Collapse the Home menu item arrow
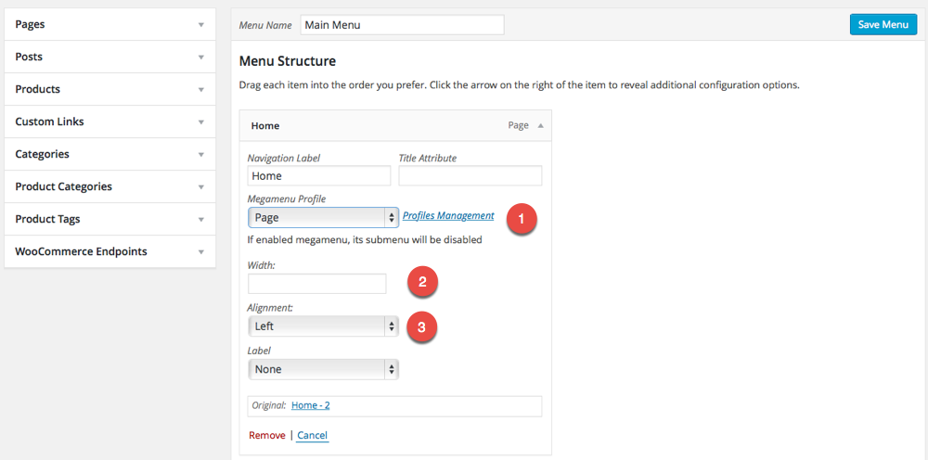The width and height of the screenshot is (928, 460). 540,125
